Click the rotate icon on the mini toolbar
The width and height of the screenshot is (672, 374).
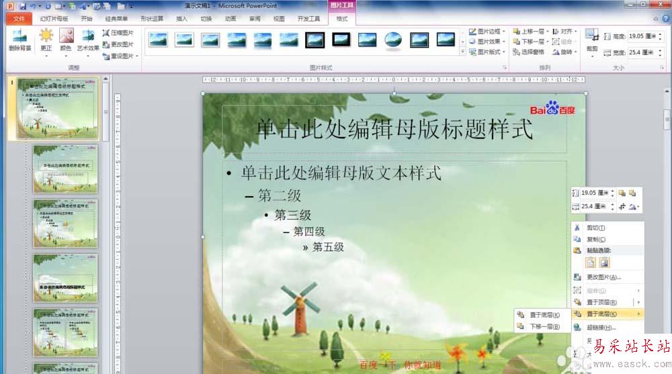[633, 207]
